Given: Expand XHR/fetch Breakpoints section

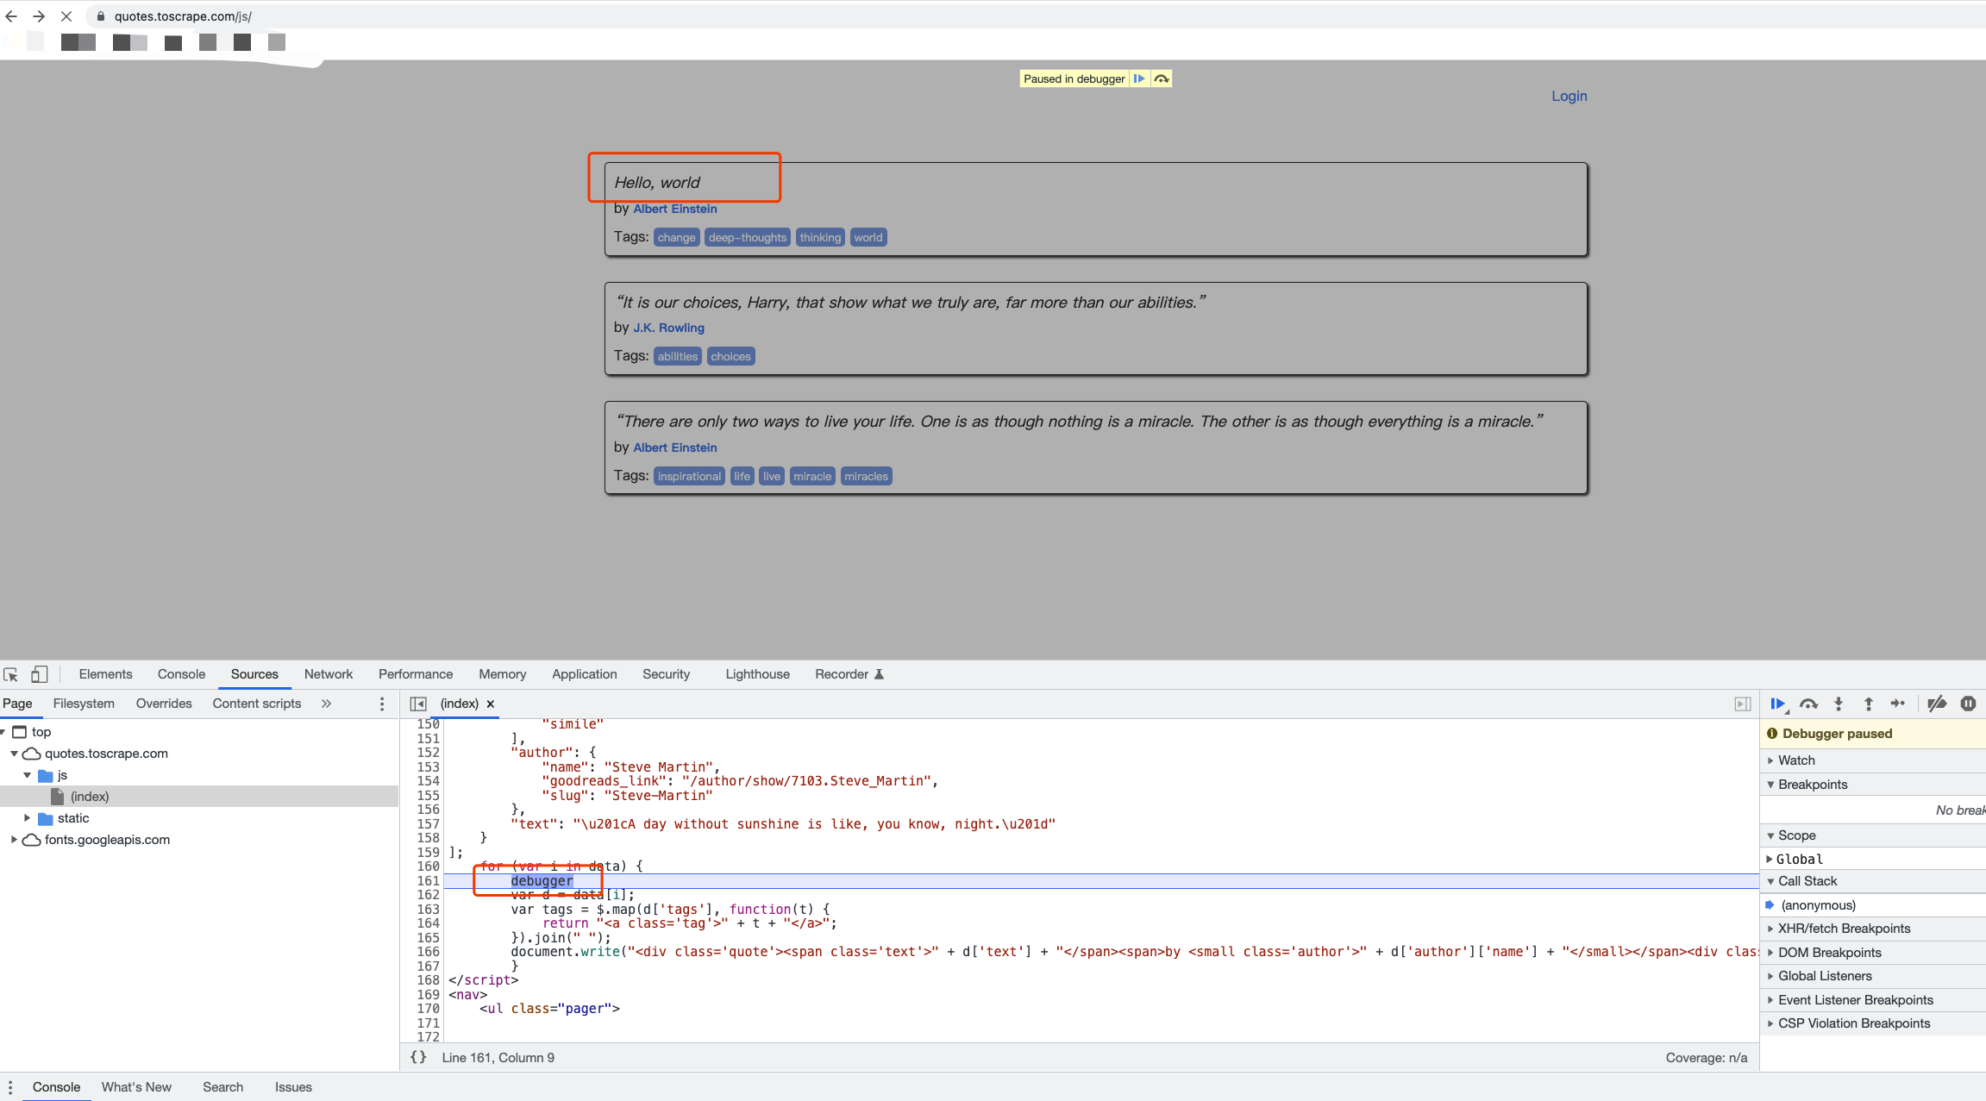Looking at the screenshot, I should (1844, 928).
